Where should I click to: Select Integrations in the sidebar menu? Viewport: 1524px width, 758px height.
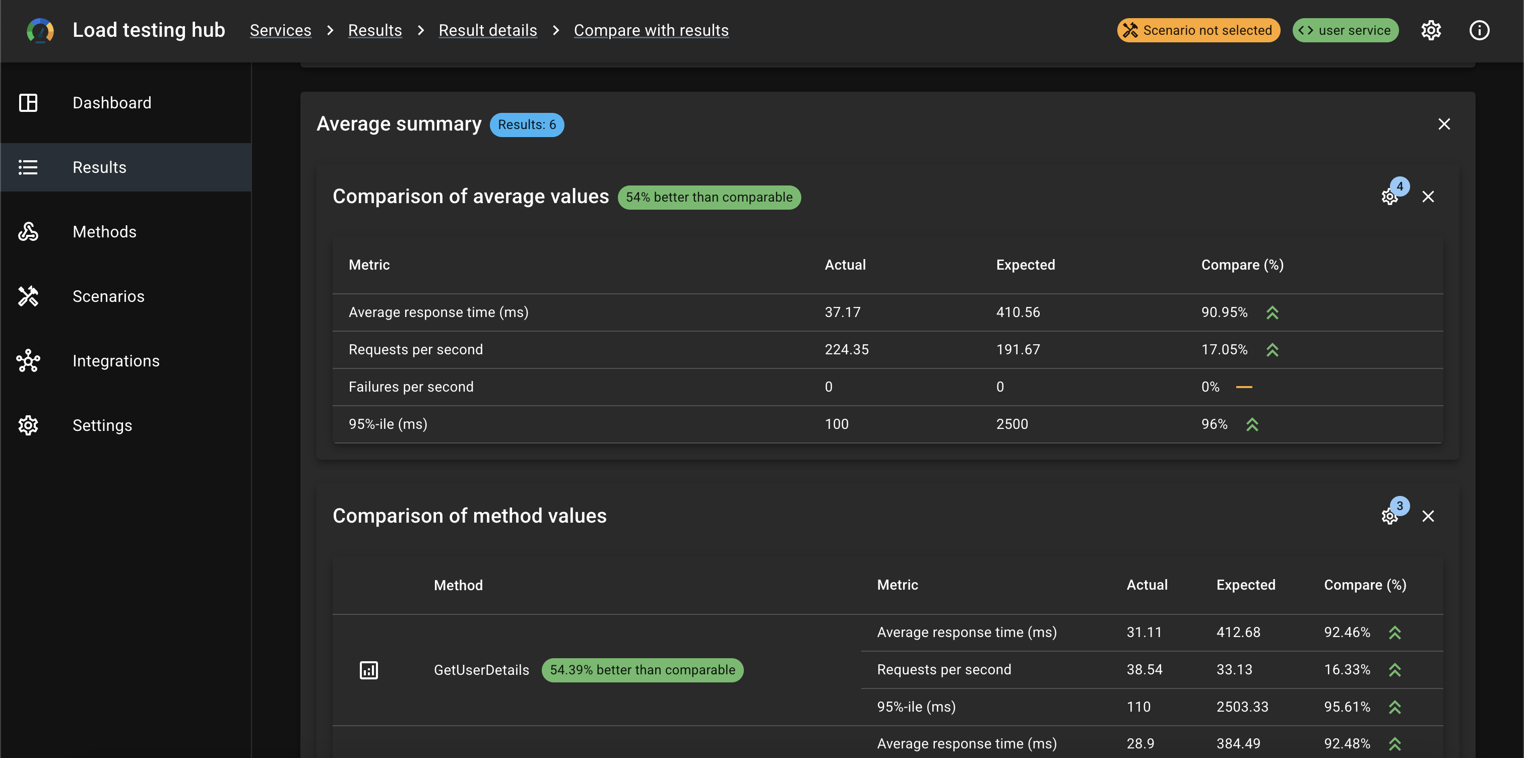[125, 361]
